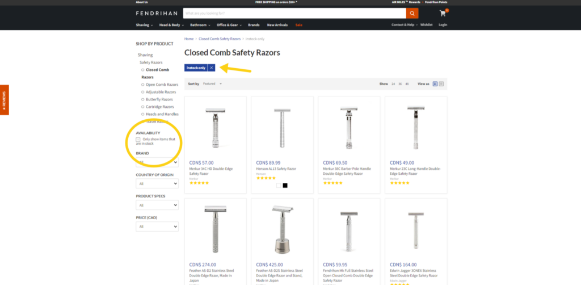Open the Brands menu item

coord(254,25)
